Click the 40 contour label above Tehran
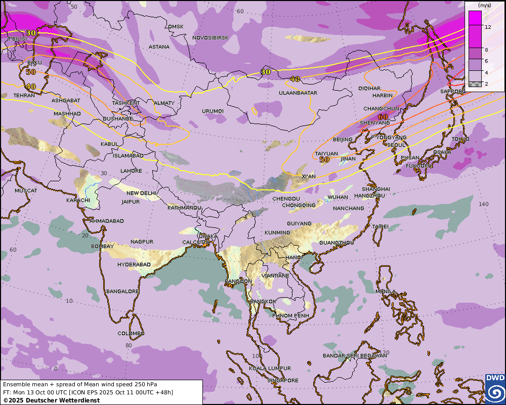 [x=31, y=87]
